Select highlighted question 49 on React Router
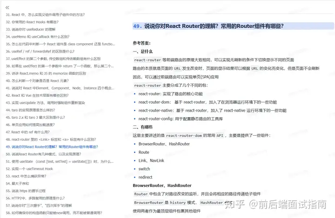This screenshot has width=335, height=218. point(58,146)
